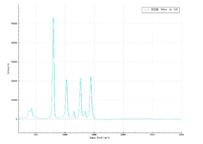Click the cyan line sample in the legend
The width and height of the screenshot is (203, 144).
coord(146,10)
